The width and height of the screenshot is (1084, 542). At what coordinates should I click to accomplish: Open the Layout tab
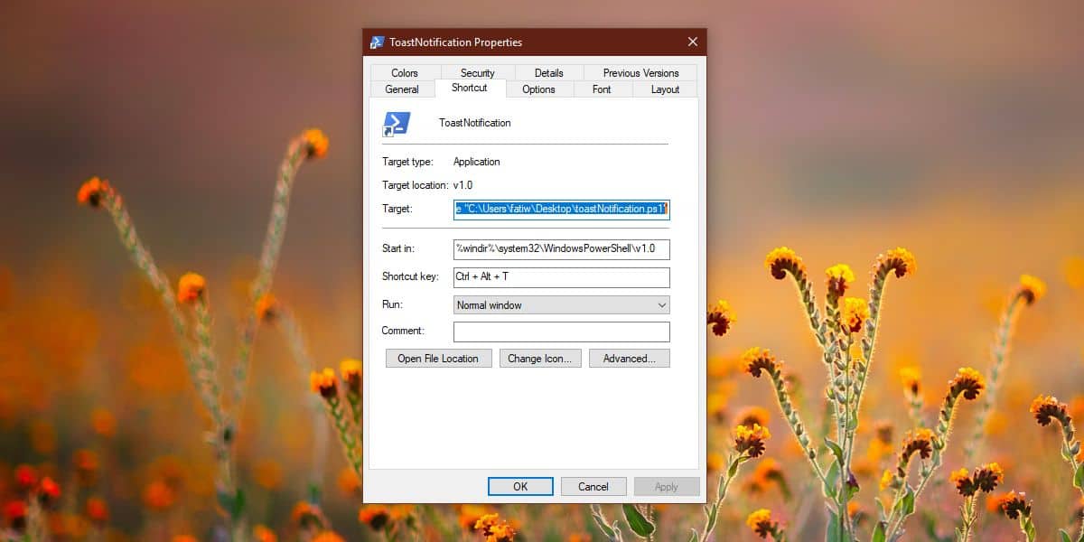point(666,89)
